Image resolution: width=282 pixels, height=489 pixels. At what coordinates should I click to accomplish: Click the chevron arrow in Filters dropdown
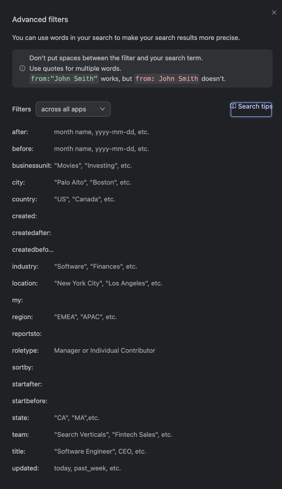103,109
